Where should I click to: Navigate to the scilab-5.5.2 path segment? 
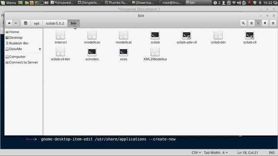pos(55,23)
